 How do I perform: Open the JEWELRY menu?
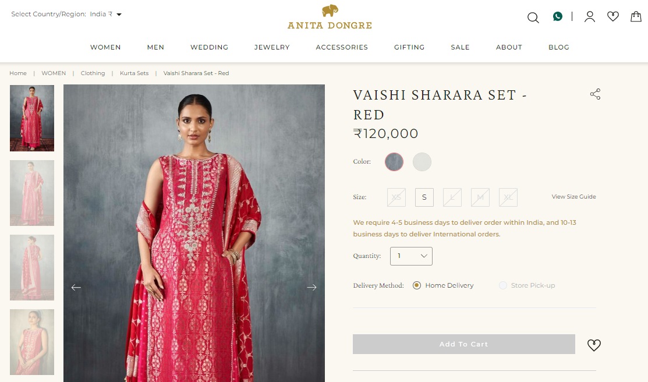pos(272,47)
